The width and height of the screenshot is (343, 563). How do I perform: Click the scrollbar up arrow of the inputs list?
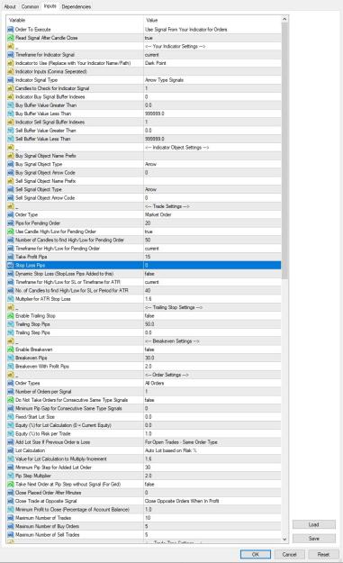284,19
